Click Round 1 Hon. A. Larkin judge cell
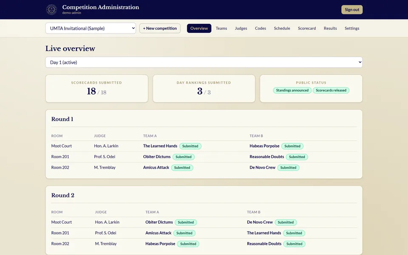This screenshot has width=408, height=255. click(106, 146)
